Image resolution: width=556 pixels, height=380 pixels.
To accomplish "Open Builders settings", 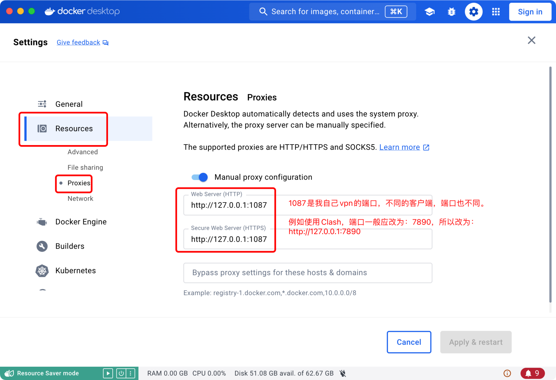I will coord(69,246).
